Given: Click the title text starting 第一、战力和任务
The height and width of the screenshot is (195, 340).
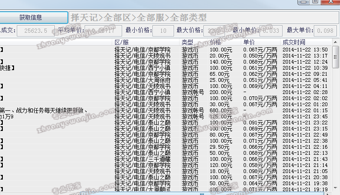Looking at the screenshot, I should pyautogui.click(x=44, y=110).
